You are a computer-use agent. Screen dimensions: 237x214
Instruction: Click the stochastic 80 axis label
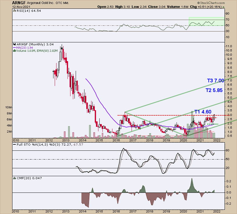(228, 150)
